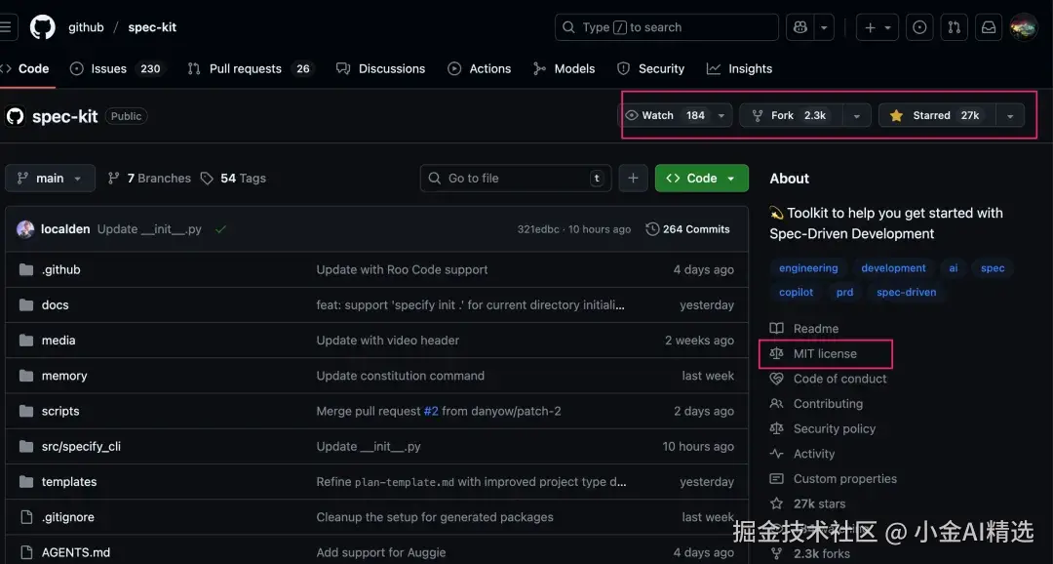
Task: Open the Security policy link
Action: 823,429
